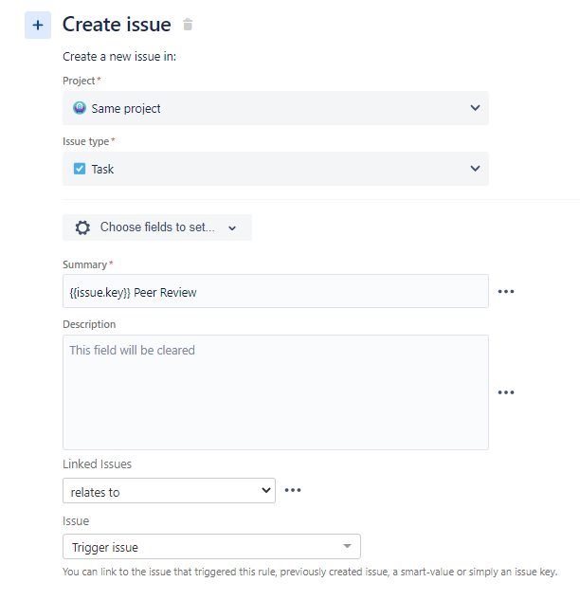
Task: Open the relates to link type dropdown
Action: click(x=169, y=491)
